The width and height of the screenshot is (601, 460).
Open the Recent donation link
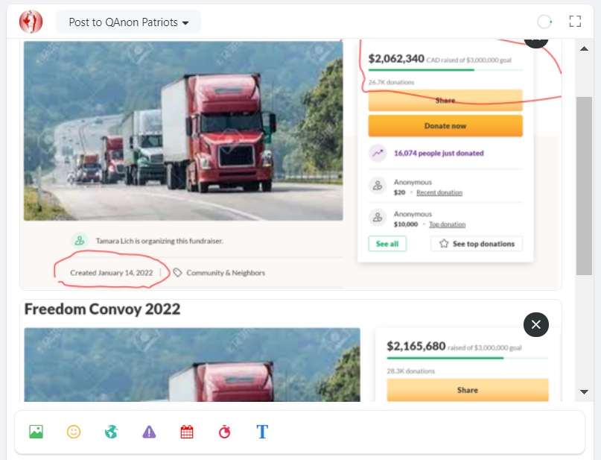point(439,192)
